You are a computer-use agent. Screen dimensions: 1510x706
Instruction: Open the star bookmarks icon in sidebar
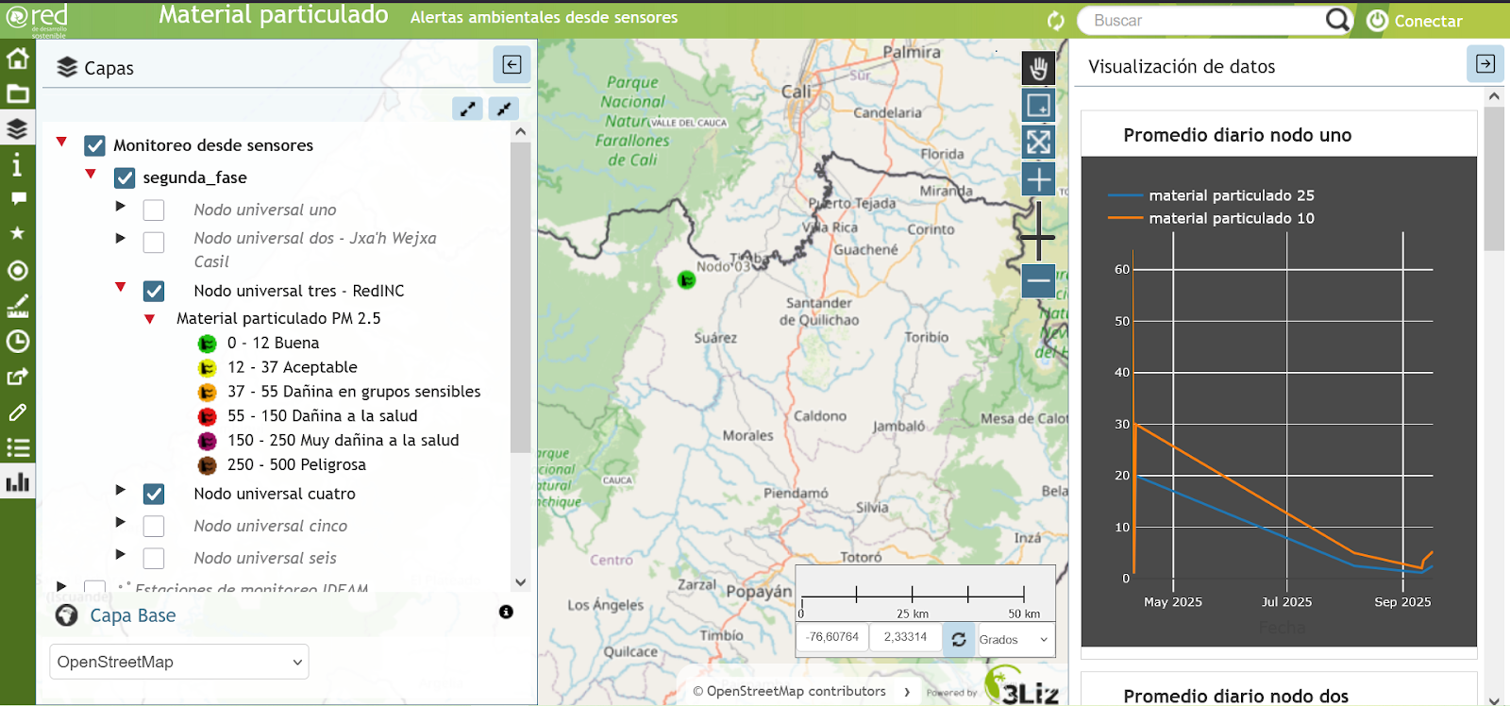coord(17,233)
